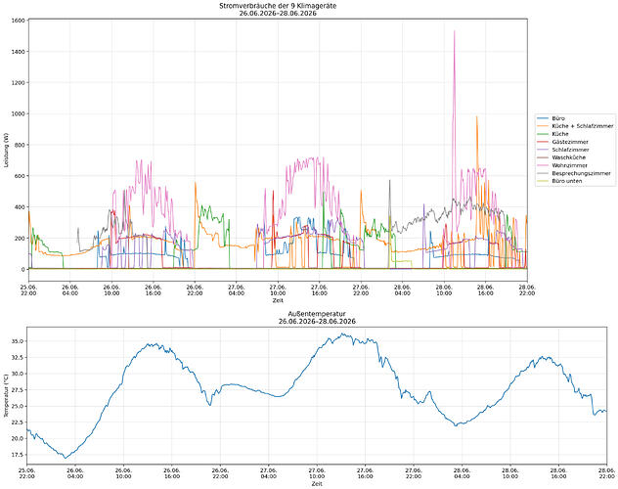
Task: Click the temperature minimum near 17.5 °C
Action: pos(66,458)
